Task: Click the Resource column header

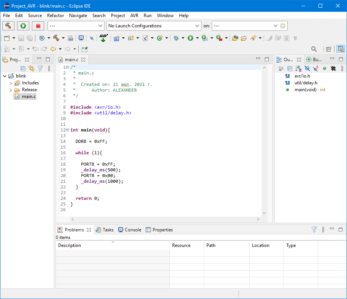Action: click(187, 245)
